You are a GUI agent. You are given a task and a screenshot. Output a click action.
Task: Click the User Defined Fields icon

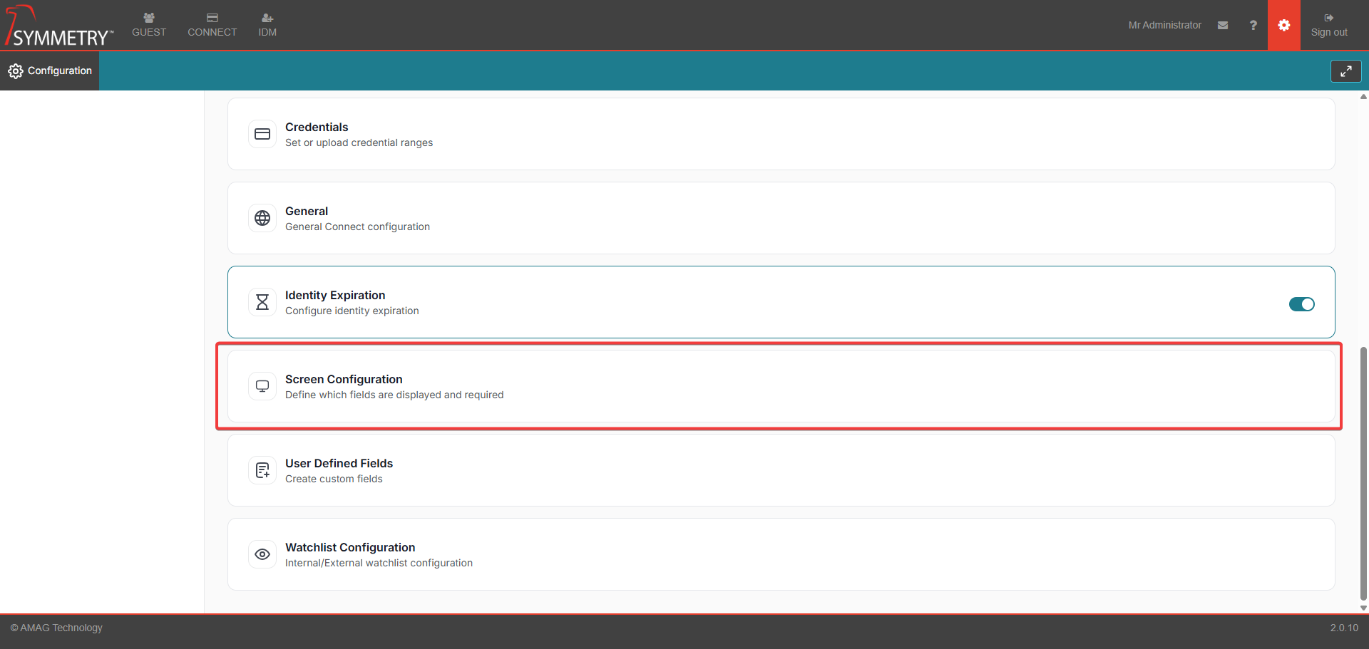(262, 470)
